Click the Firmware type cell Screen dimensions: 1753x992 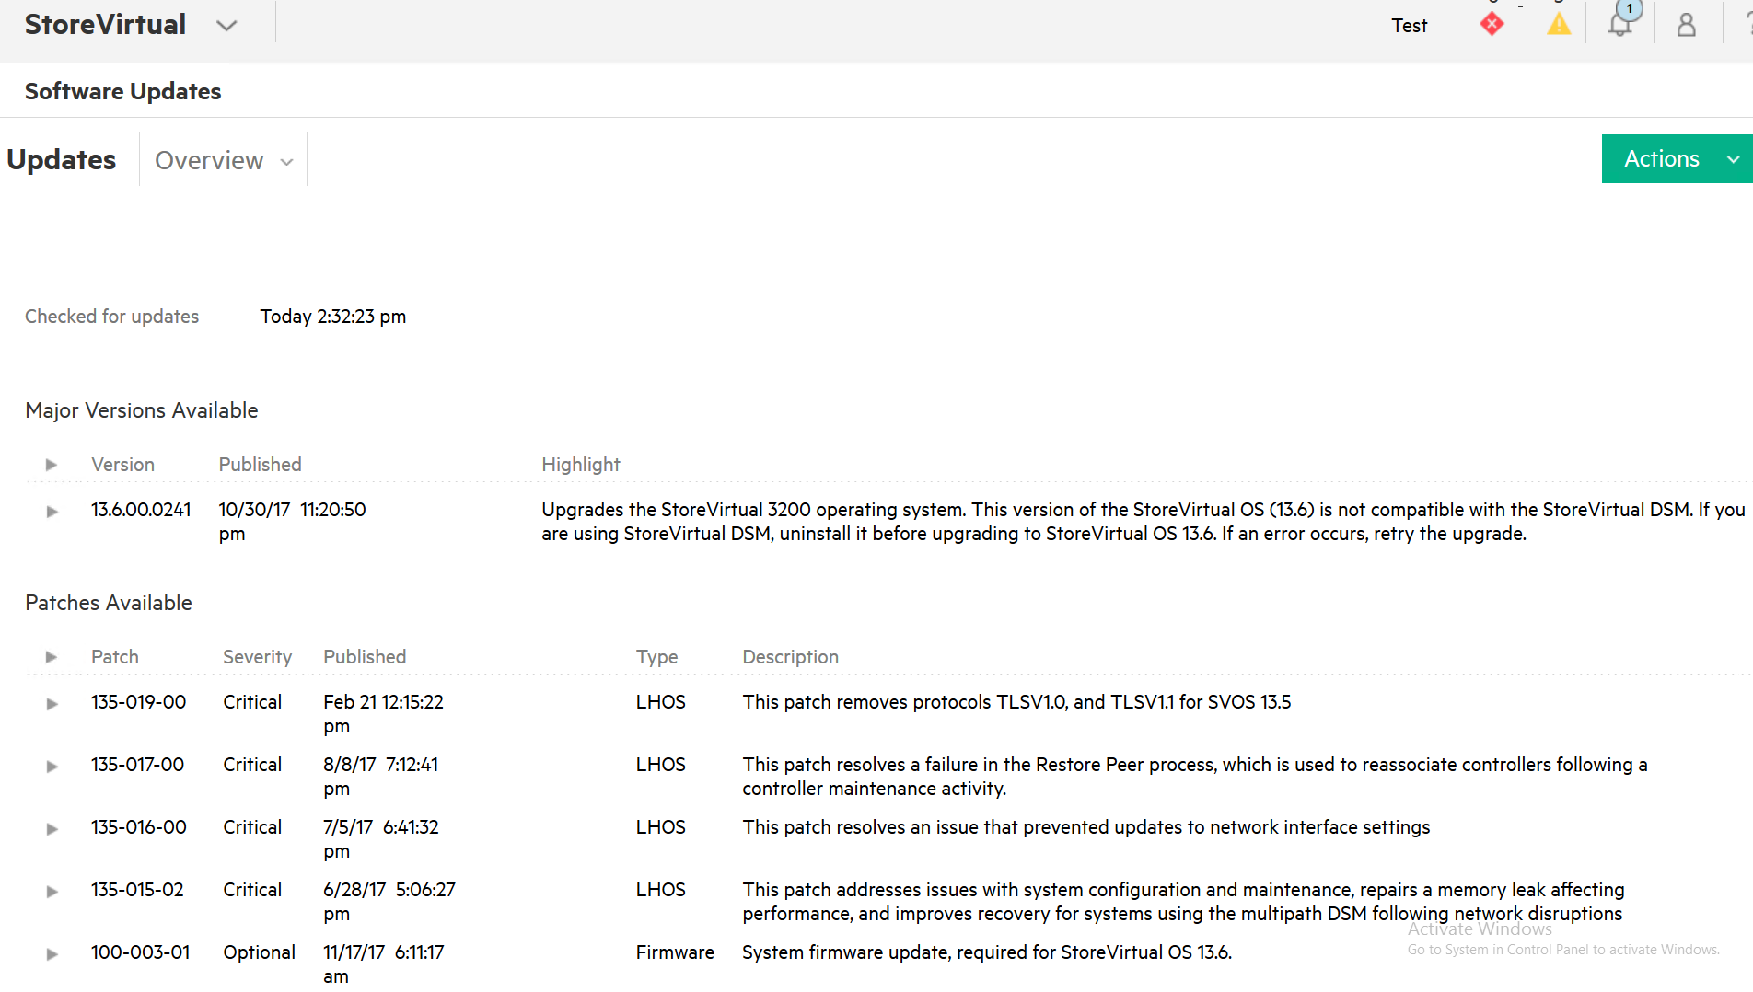[675, 952]
